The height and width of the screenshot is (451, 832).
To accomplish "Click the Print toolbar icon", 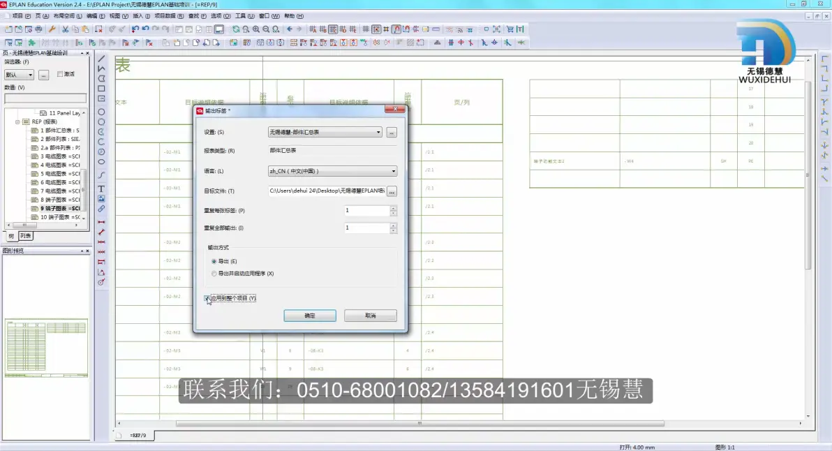I will [38, 29].
